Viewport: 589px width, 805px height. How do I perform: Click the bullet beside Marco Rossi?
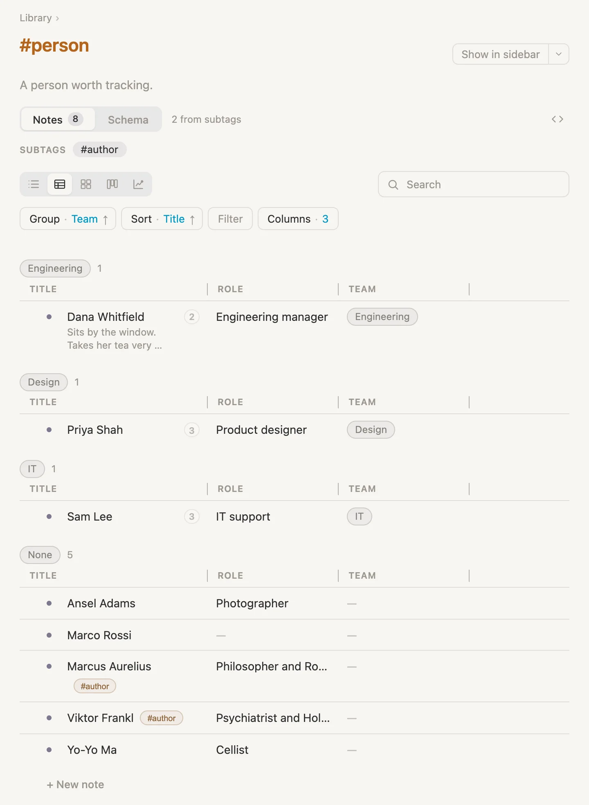coord(49,635)
